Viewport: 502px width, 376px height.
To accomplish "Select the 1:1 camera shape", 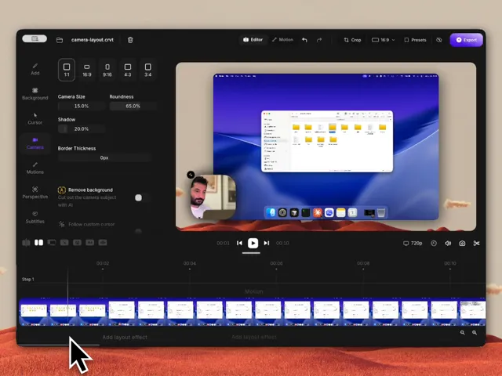I will (x=67, y=70).
